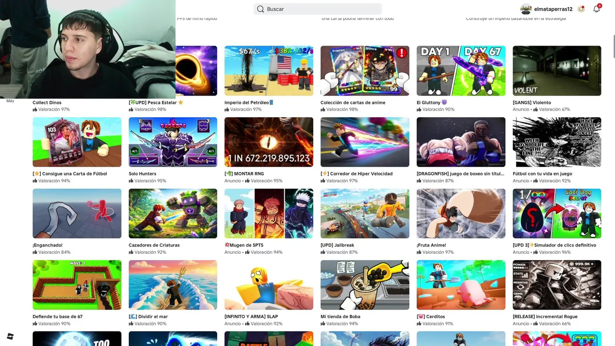This screenshot has height=346, width=615.
Task: Open Simulador de clics definitivo thumbnail
Action: pos(557,213)
